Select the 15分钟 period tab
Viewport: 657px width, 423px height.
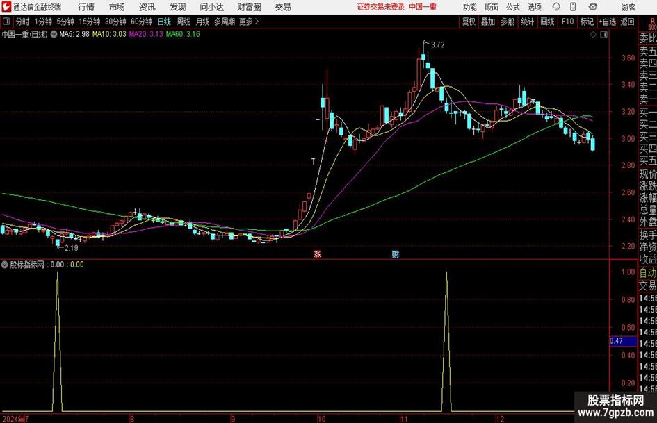point(90,22)
